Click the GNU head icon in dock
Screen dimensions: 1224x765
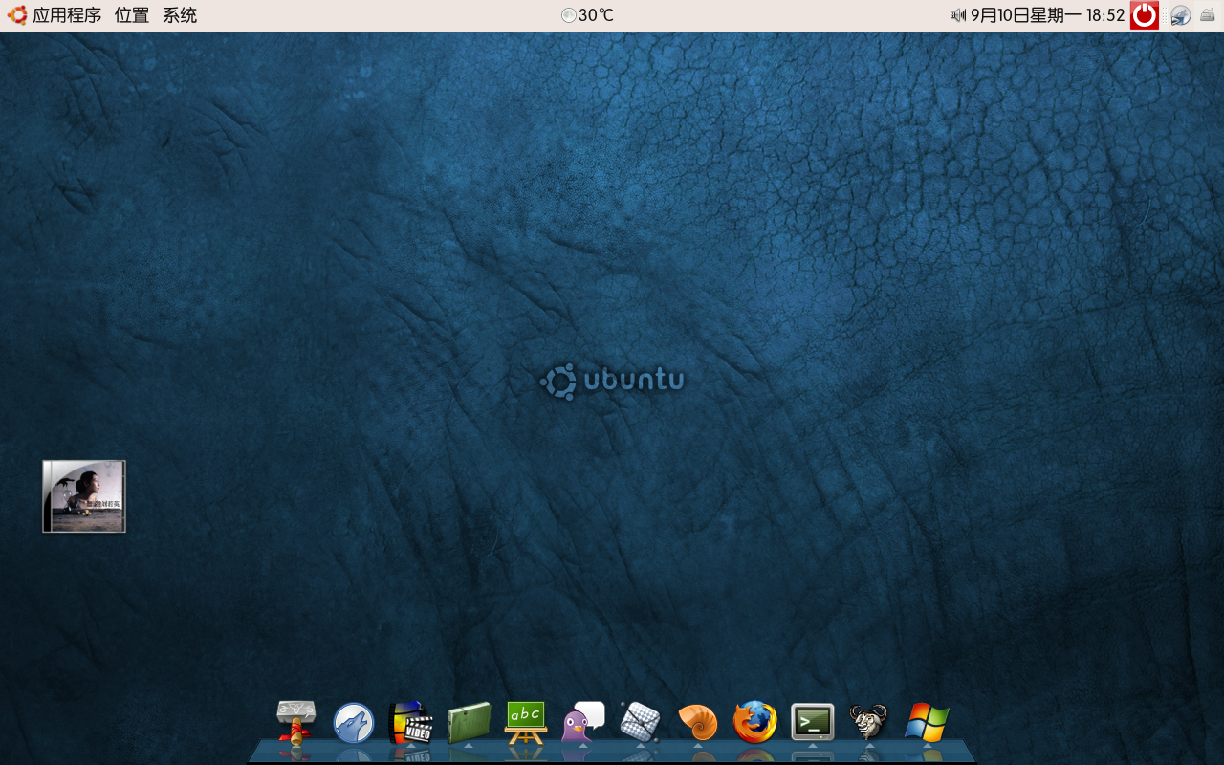pos(869,722)
